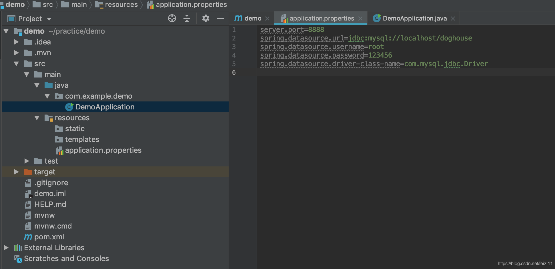Click the spring.datasource.url line
This screenshot has height=269, width=555.
point(366,38)
